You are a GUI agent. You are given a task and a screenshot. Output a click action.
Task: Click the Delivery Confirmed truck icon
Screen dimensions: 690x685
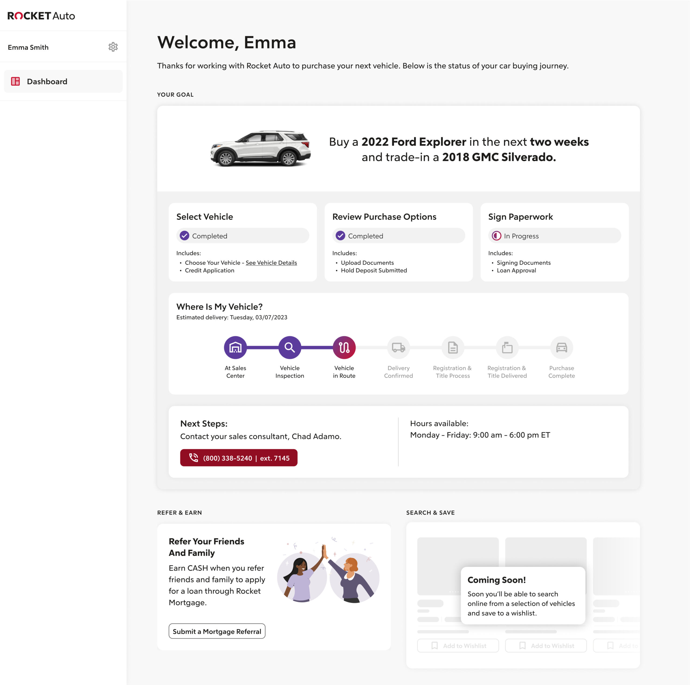pos(398,347)
